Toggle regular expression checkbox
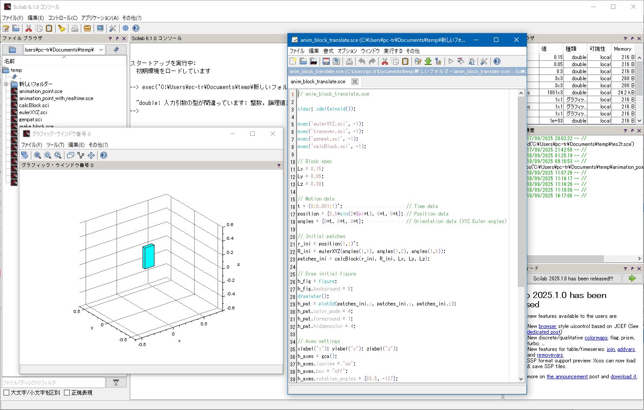Screen dimensions: 644x410 click(x=67, y=392)
